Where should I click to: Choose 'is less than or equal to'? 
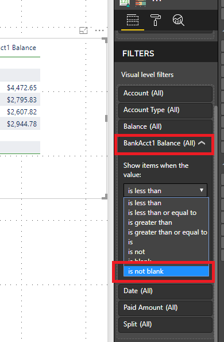click(166, 213)
